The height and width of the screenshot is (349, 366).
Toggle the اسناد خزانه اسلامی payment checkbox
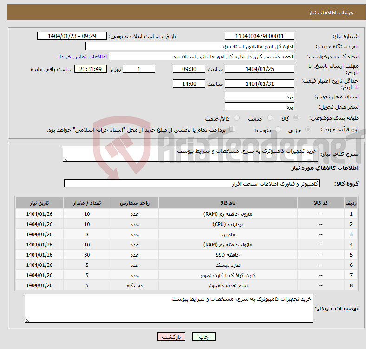pos(232,129)
